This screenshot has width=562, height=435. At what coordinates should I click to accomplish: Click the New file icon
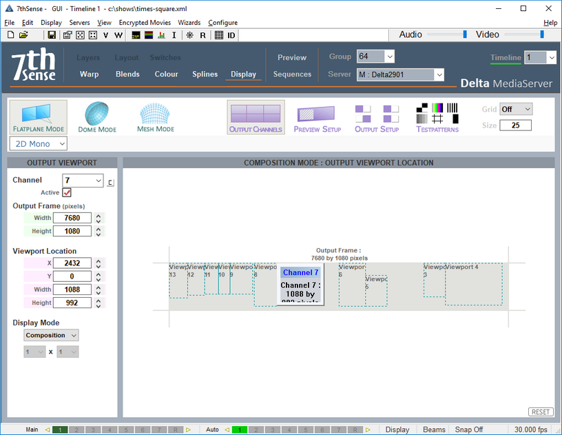coord(11,34)
